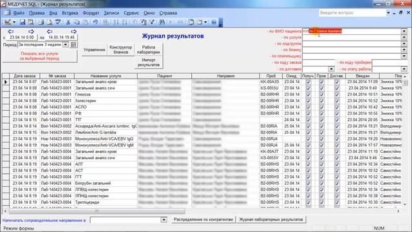The width and height of the screenshot is (412, 232).
Task: Open the Вид menu
Action: [53, 13]
